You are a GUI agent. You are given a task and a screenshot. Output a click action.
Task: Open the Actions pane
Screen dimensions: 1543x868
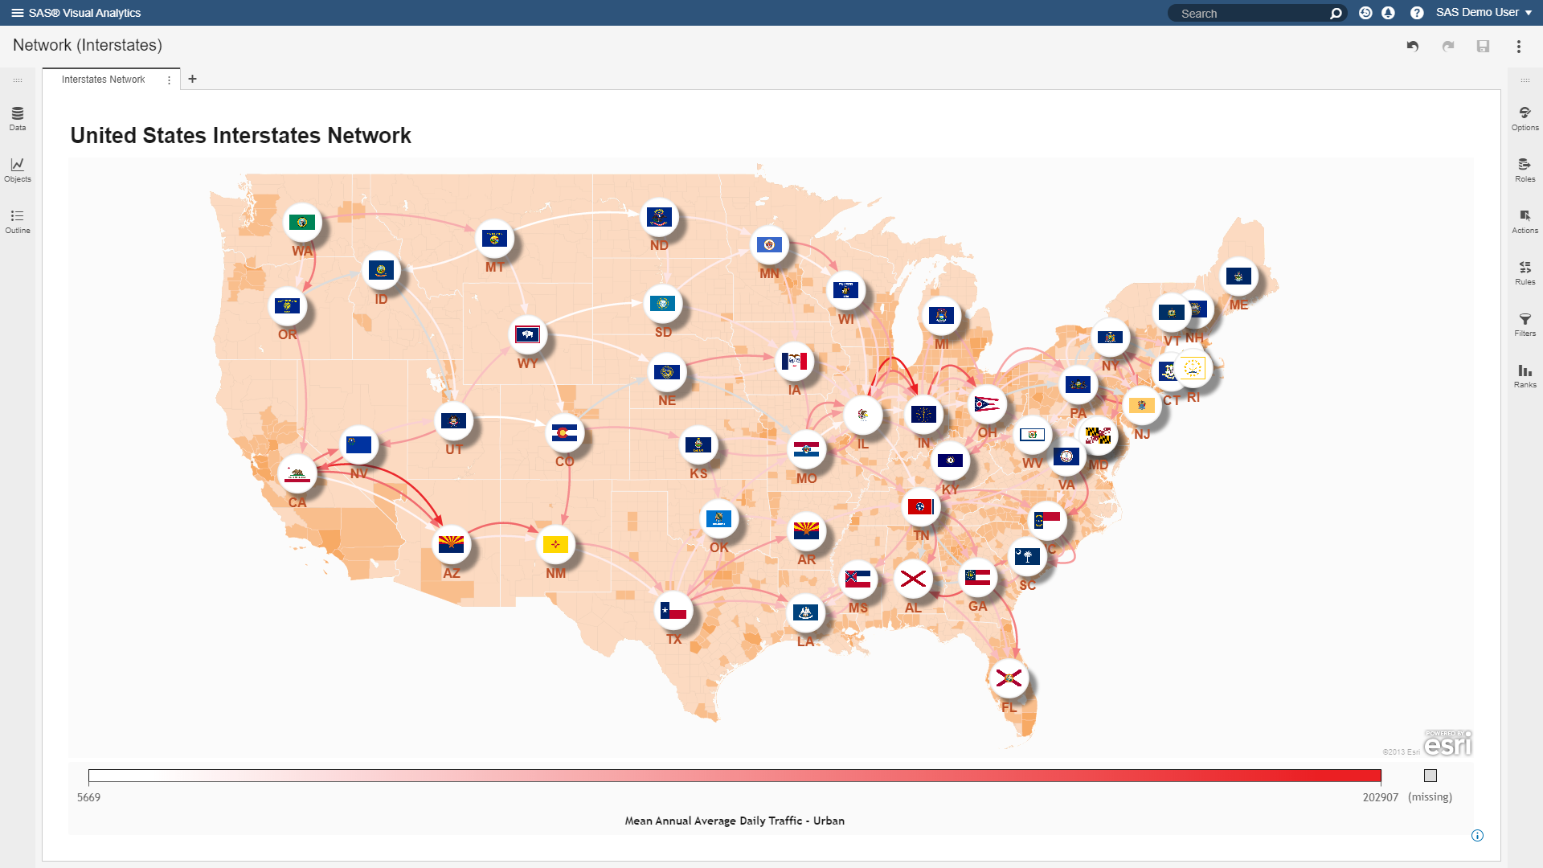[1525, 220]
